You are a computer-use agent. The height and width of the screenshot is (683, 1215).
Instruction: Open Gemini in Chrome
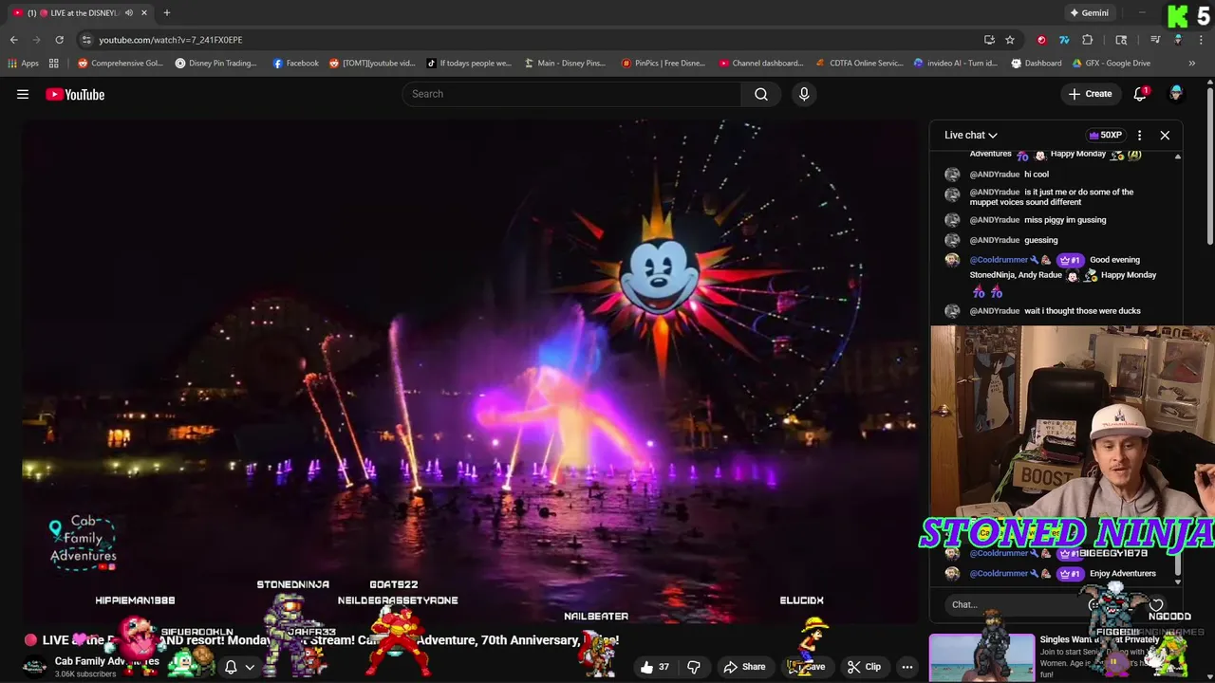point(1090,12)
